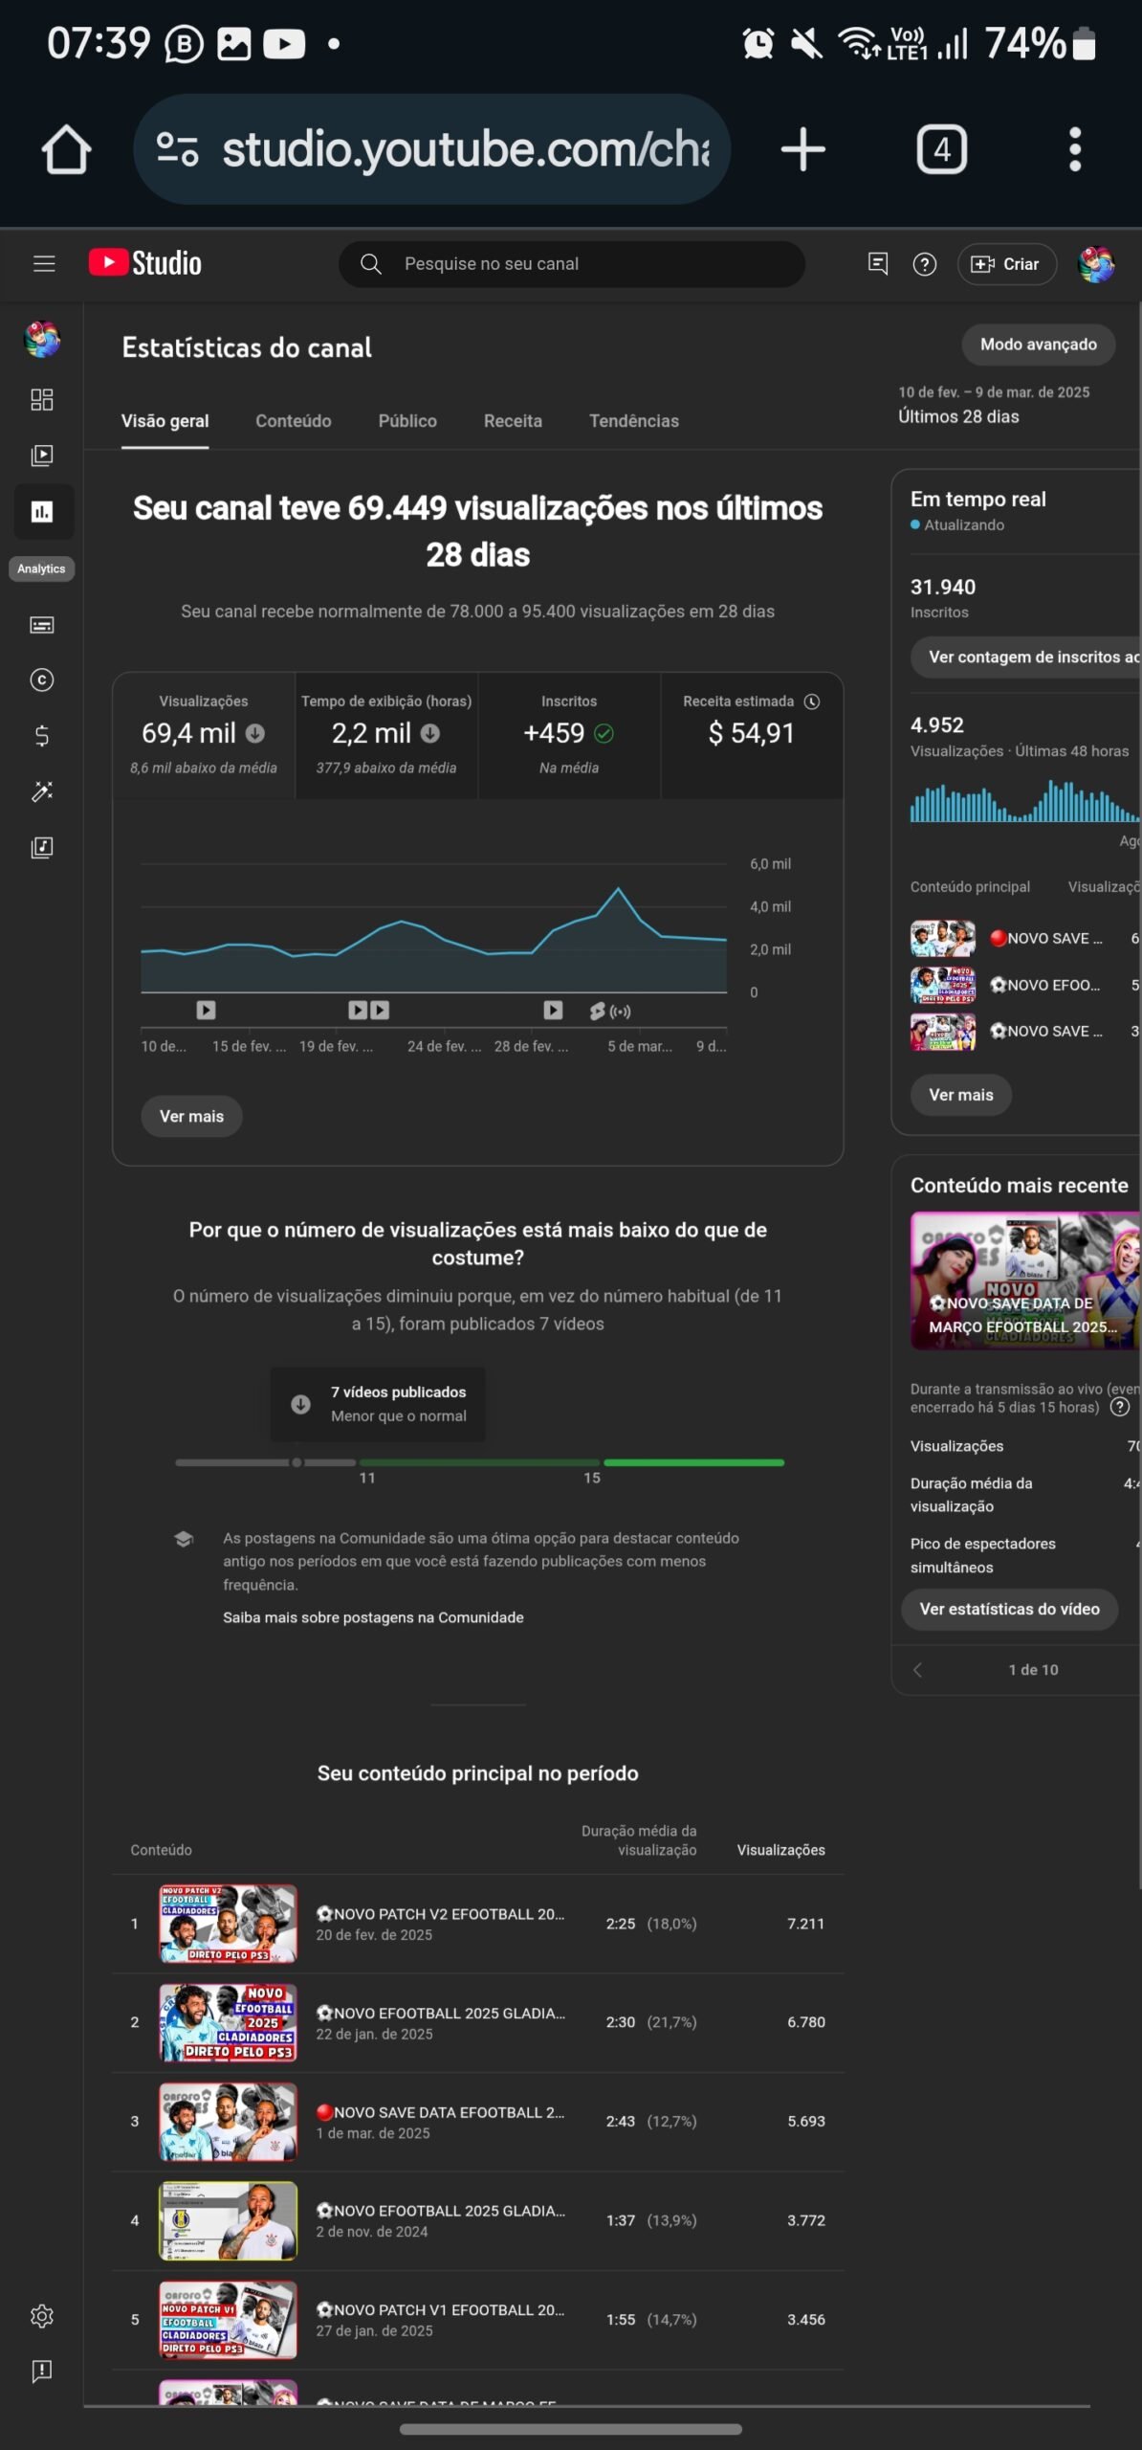Switch to the Tendências tab

pyautogui.click(x=634, y=421)
